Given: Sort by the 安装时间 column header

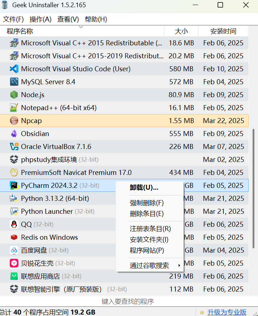Looking at the screenshot, I should 223,31.
